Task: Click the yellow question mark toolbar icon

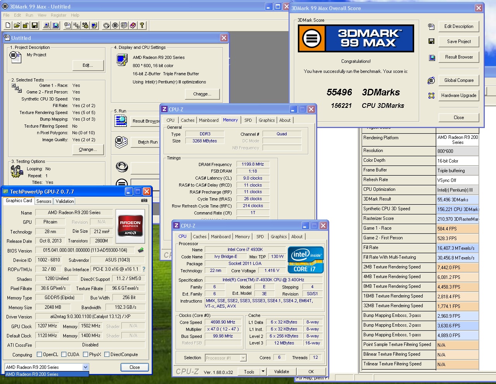Action: coord(142,26)
